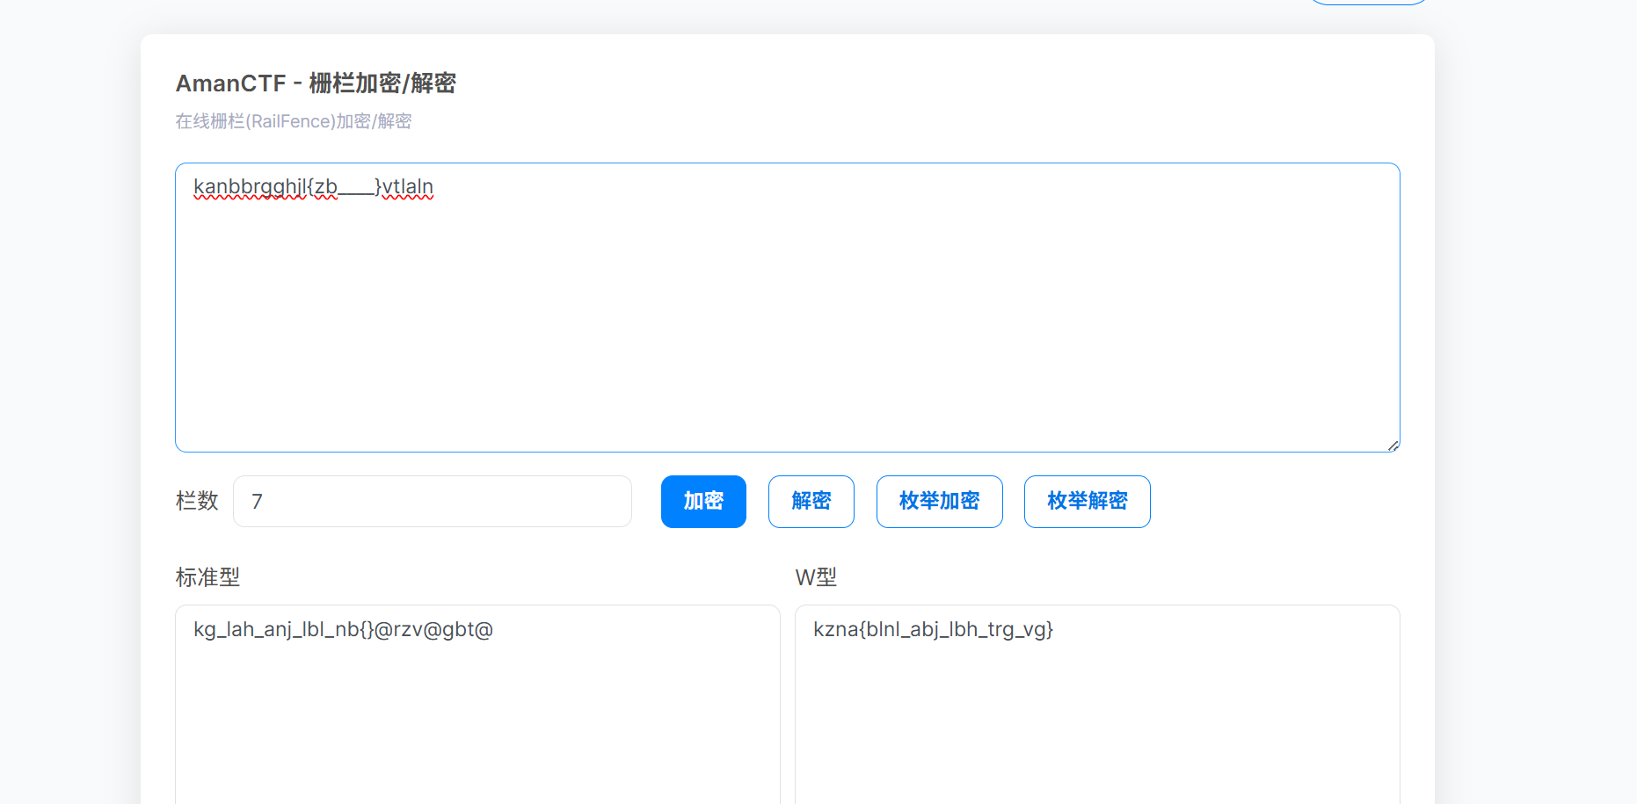Click the number 7 in the rail count field
The image size is (1637, 804).
pos(257,502)
